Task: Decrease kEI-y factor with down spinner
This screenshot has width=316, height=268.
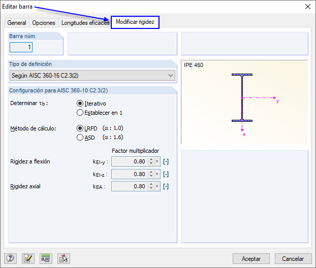Action: 151,163
